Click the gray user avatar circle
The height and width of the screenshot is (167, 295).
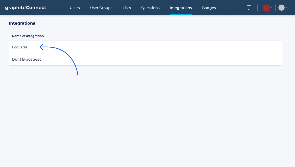(281, 8)
